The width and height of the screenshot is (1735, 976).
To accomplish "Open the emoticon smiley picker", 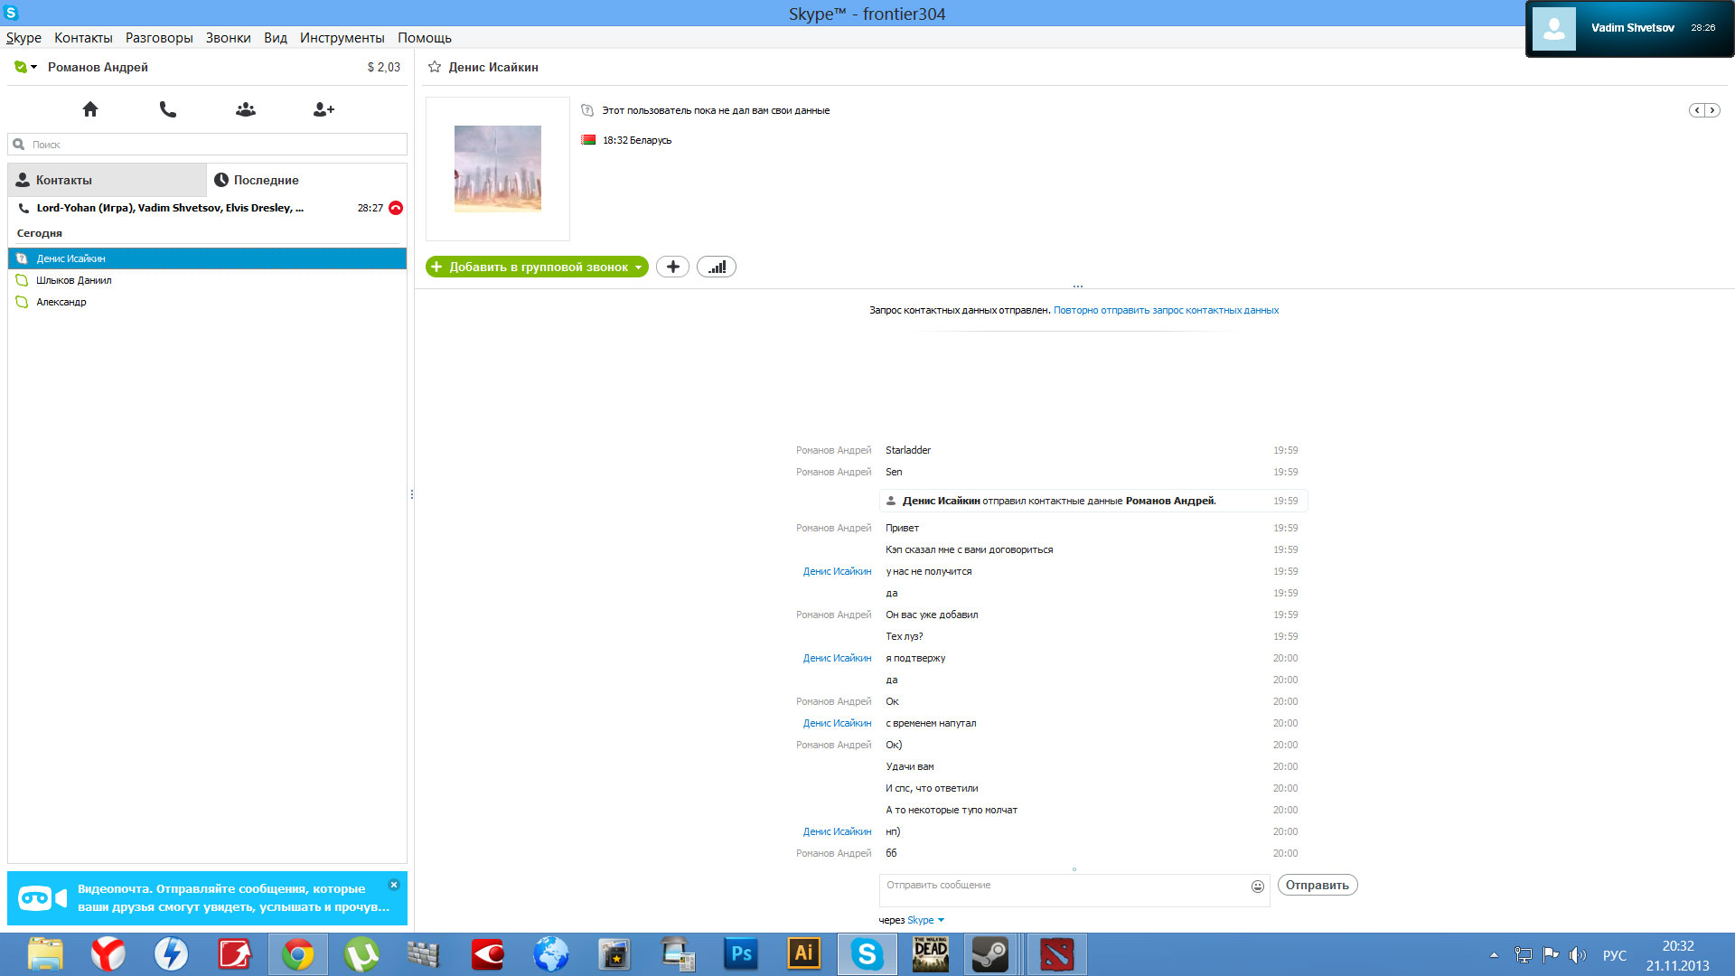I will [1257, 887].
